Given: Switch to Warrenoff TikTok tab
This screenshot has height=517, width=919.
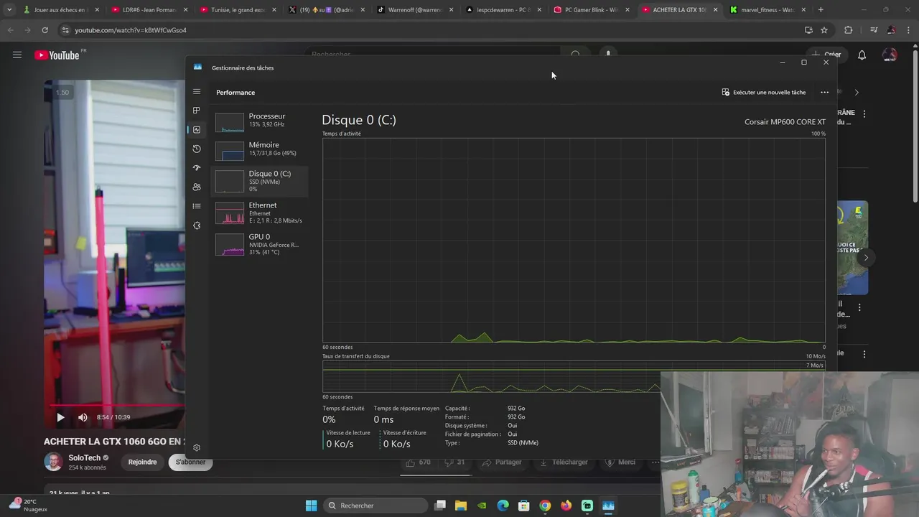Looking at the screenshot, I should click(x=415, y=10).
